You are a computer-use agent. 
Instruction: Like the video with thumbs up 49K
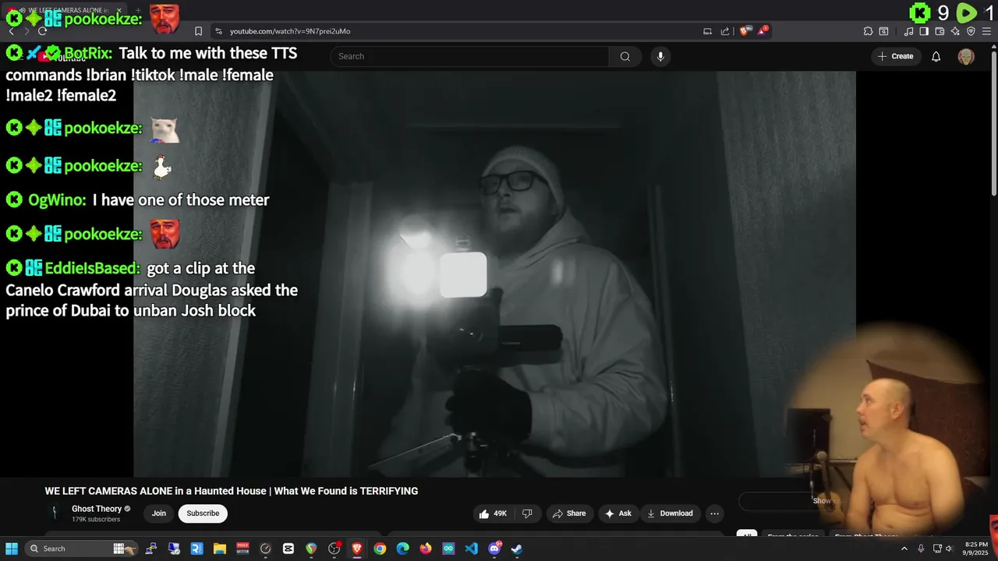pos(493,513)
